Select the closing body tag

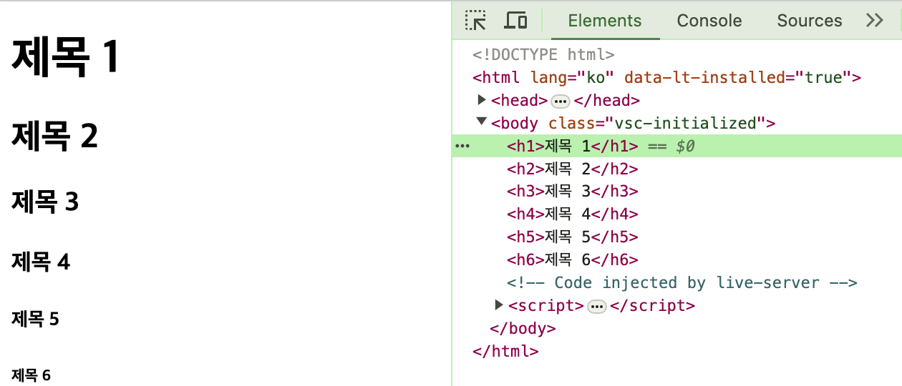(523, 328)
